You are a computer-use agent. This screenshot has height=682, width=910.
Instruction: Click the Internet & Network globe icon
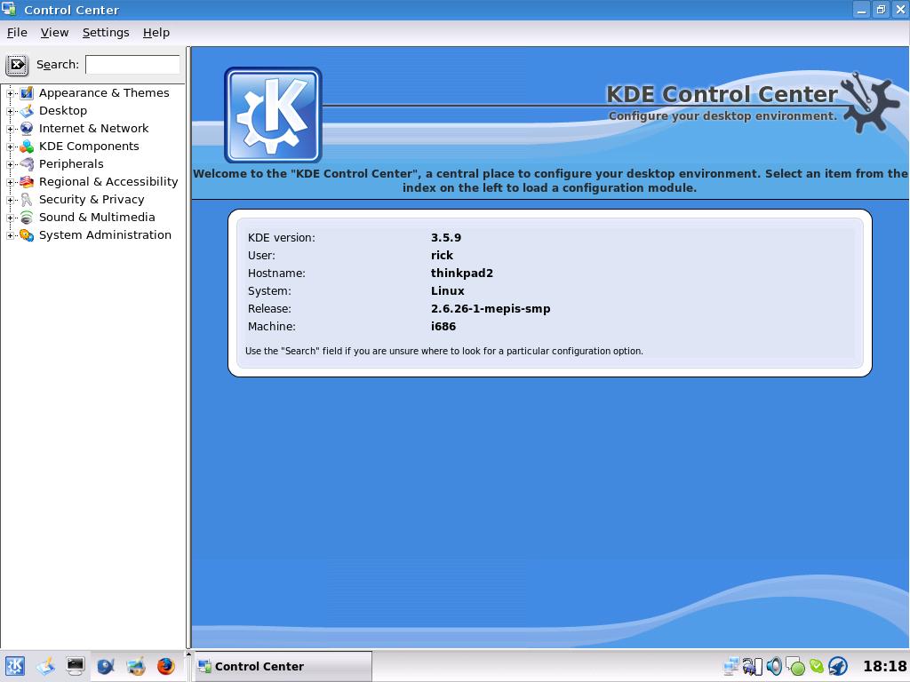click(x=27, y=128)
